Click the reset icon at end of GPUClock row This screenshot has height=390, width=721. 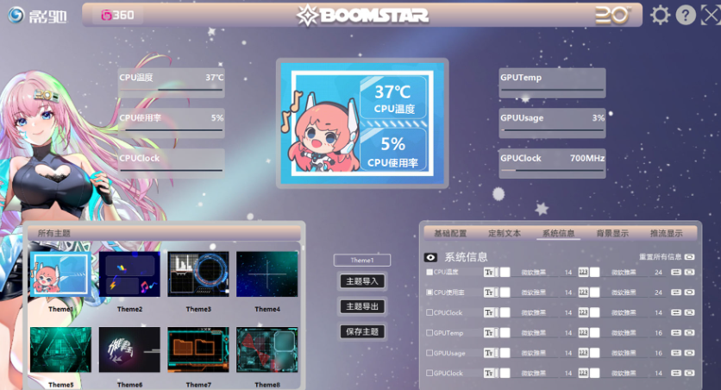(689, 373)
